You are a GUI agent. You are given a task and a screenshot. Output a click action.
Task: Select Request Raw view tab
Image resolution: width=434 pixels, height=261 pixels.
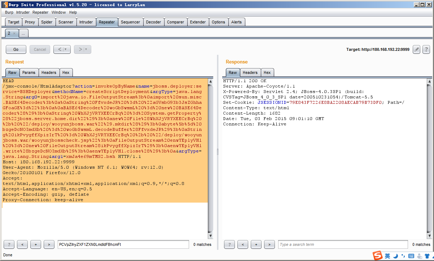tap(12, 72)
